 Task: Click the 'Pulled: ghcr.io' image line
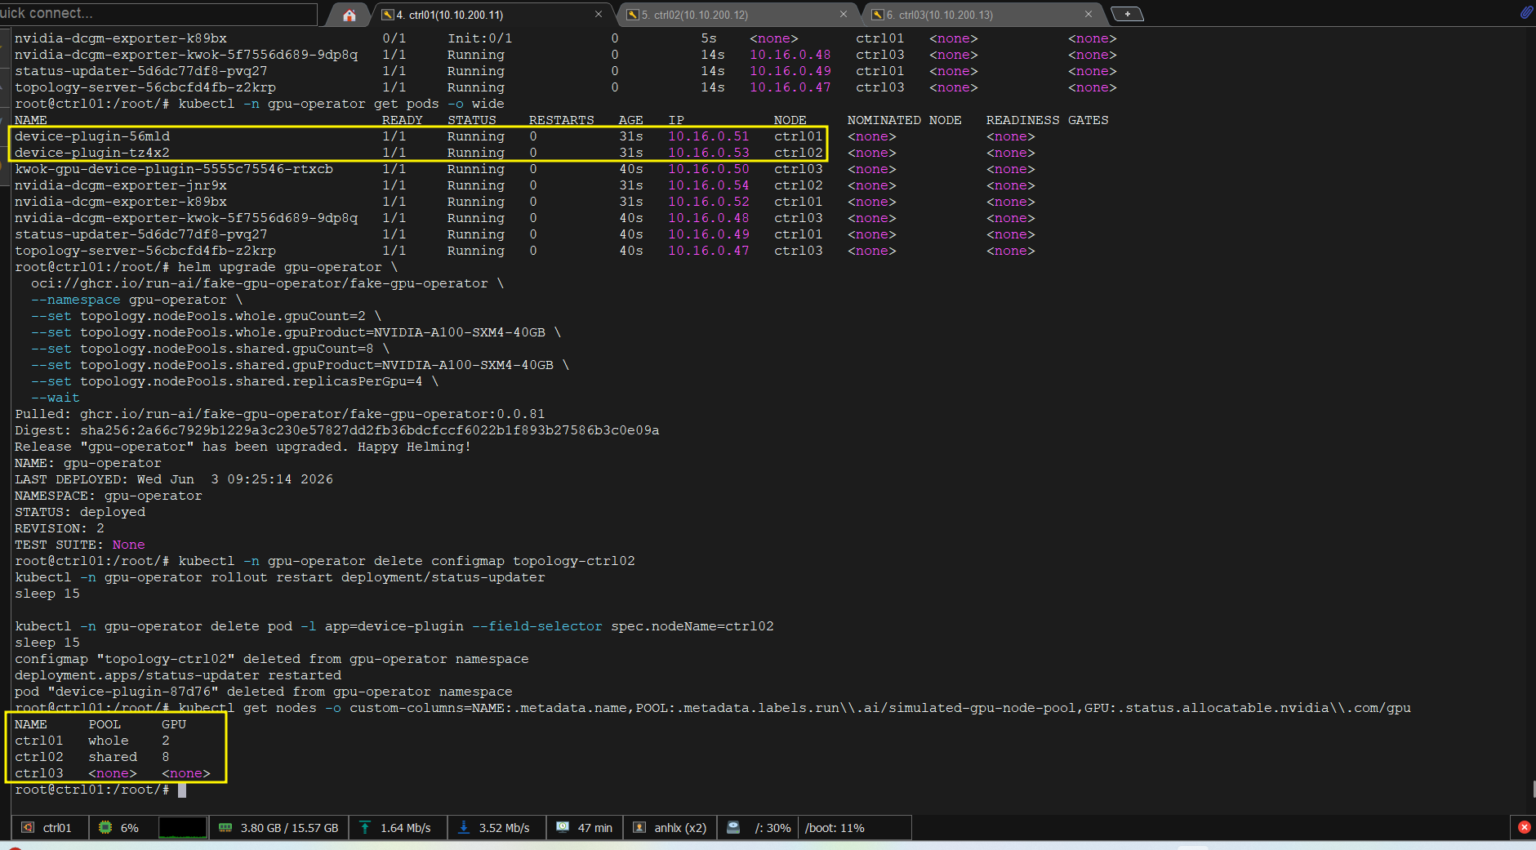(x=280, y=414)
